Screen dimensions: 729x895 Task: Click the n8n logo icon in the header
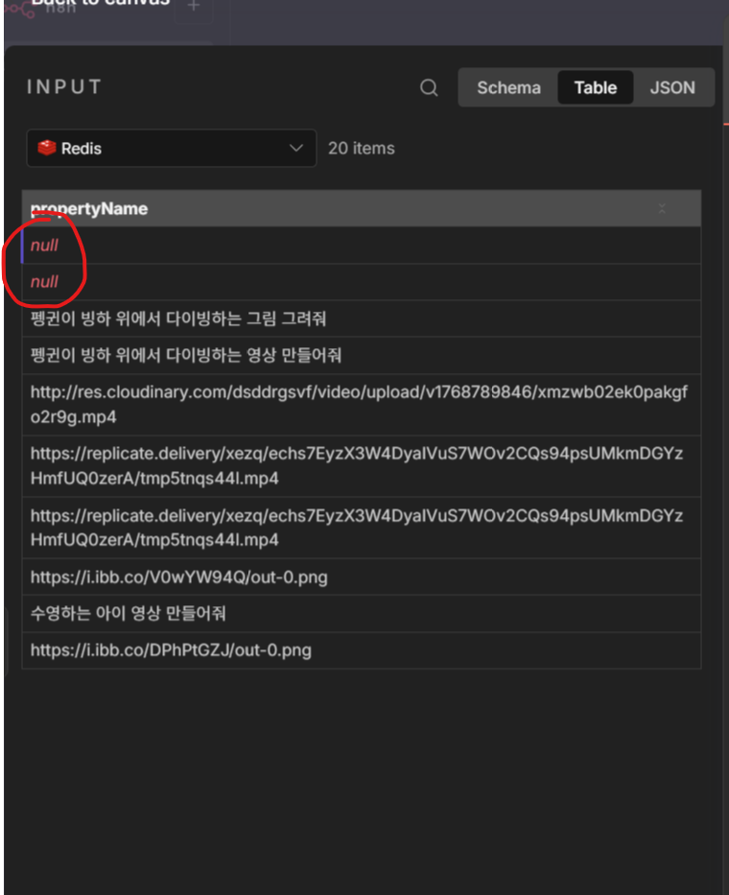[19, 10]
